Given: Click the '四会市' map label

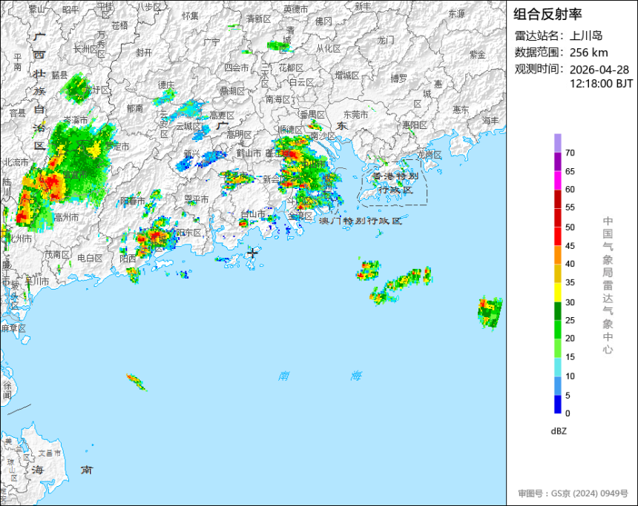Looking at the screenshot, I should coord(237,68).
